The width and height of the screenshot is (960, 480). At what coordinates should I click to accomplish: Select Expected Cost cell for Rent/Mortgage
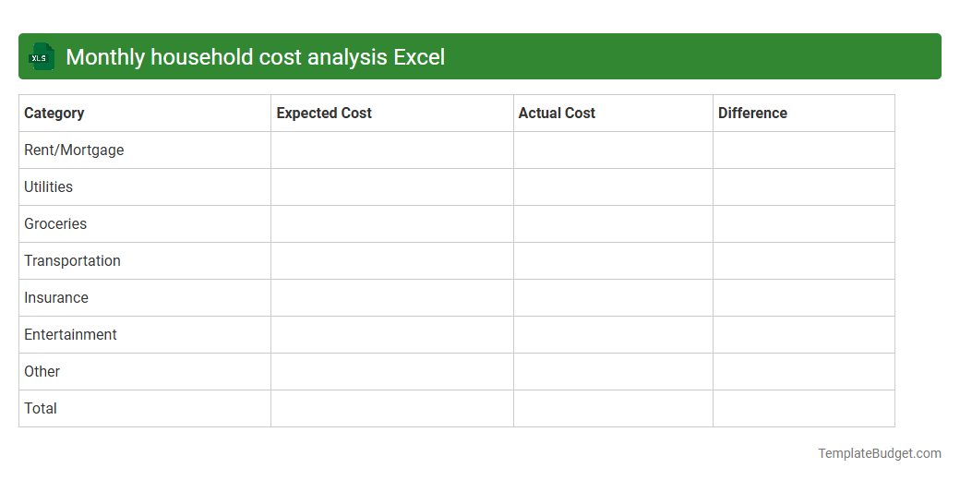pyautogui.click(x=392, y=150)
